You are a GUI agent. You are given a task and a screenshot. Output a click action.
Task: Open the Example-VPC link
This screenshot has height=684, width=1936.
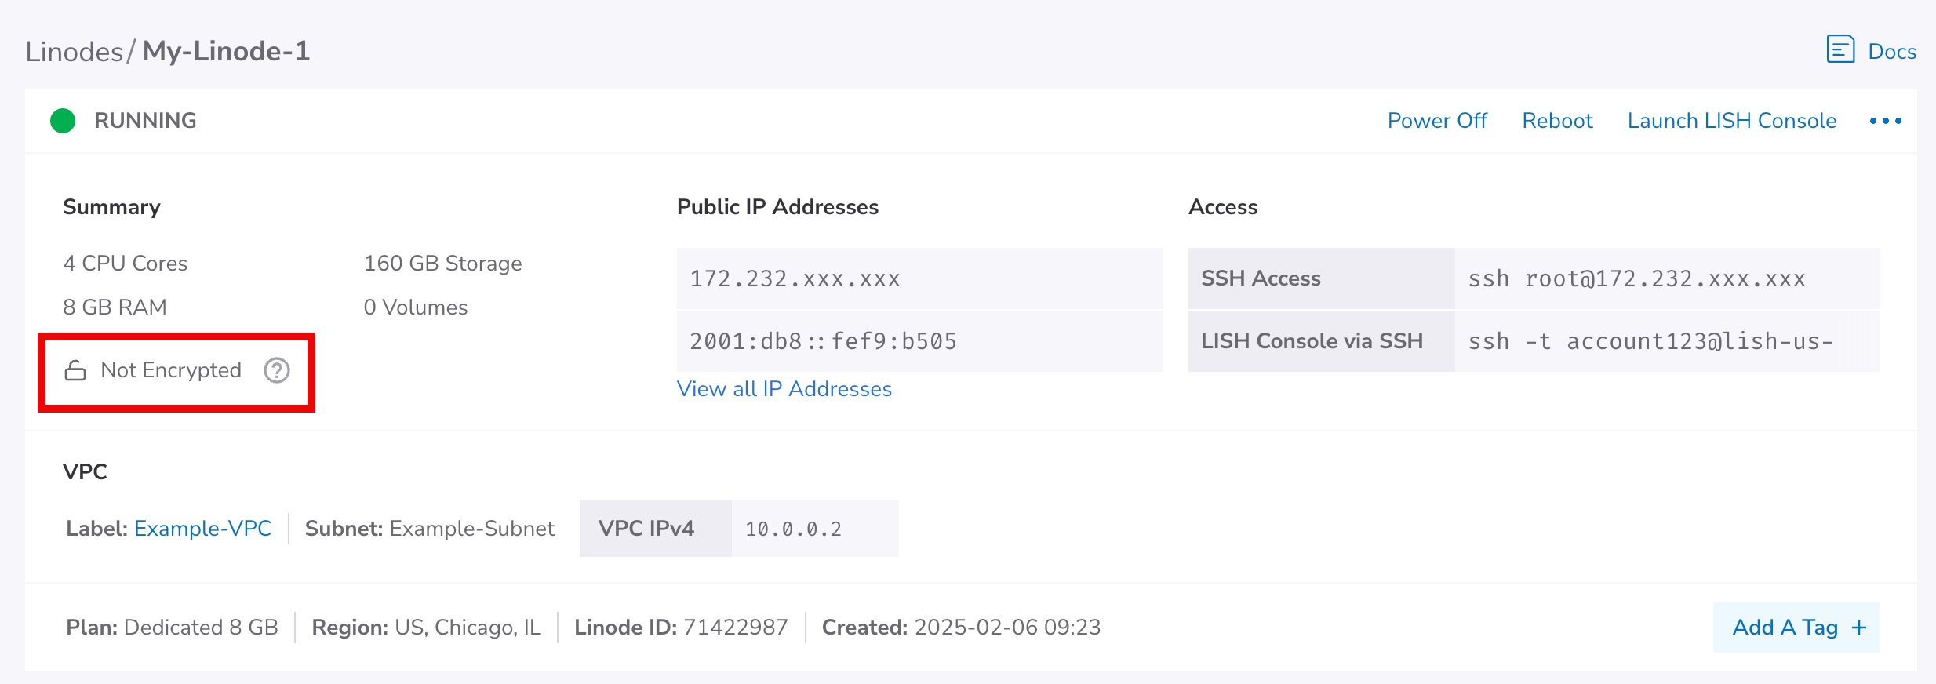coord(202,529)
